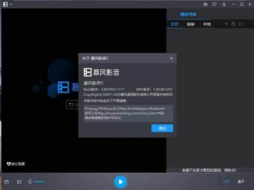Switch to the 播放列表 playlist header tab

[188, 14]
